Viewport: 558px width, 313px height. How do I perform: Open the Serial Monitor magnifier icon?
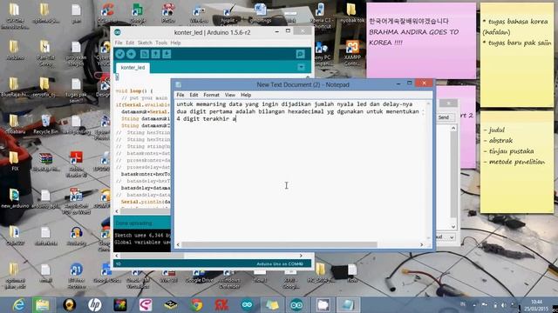[x=300, y=54]
